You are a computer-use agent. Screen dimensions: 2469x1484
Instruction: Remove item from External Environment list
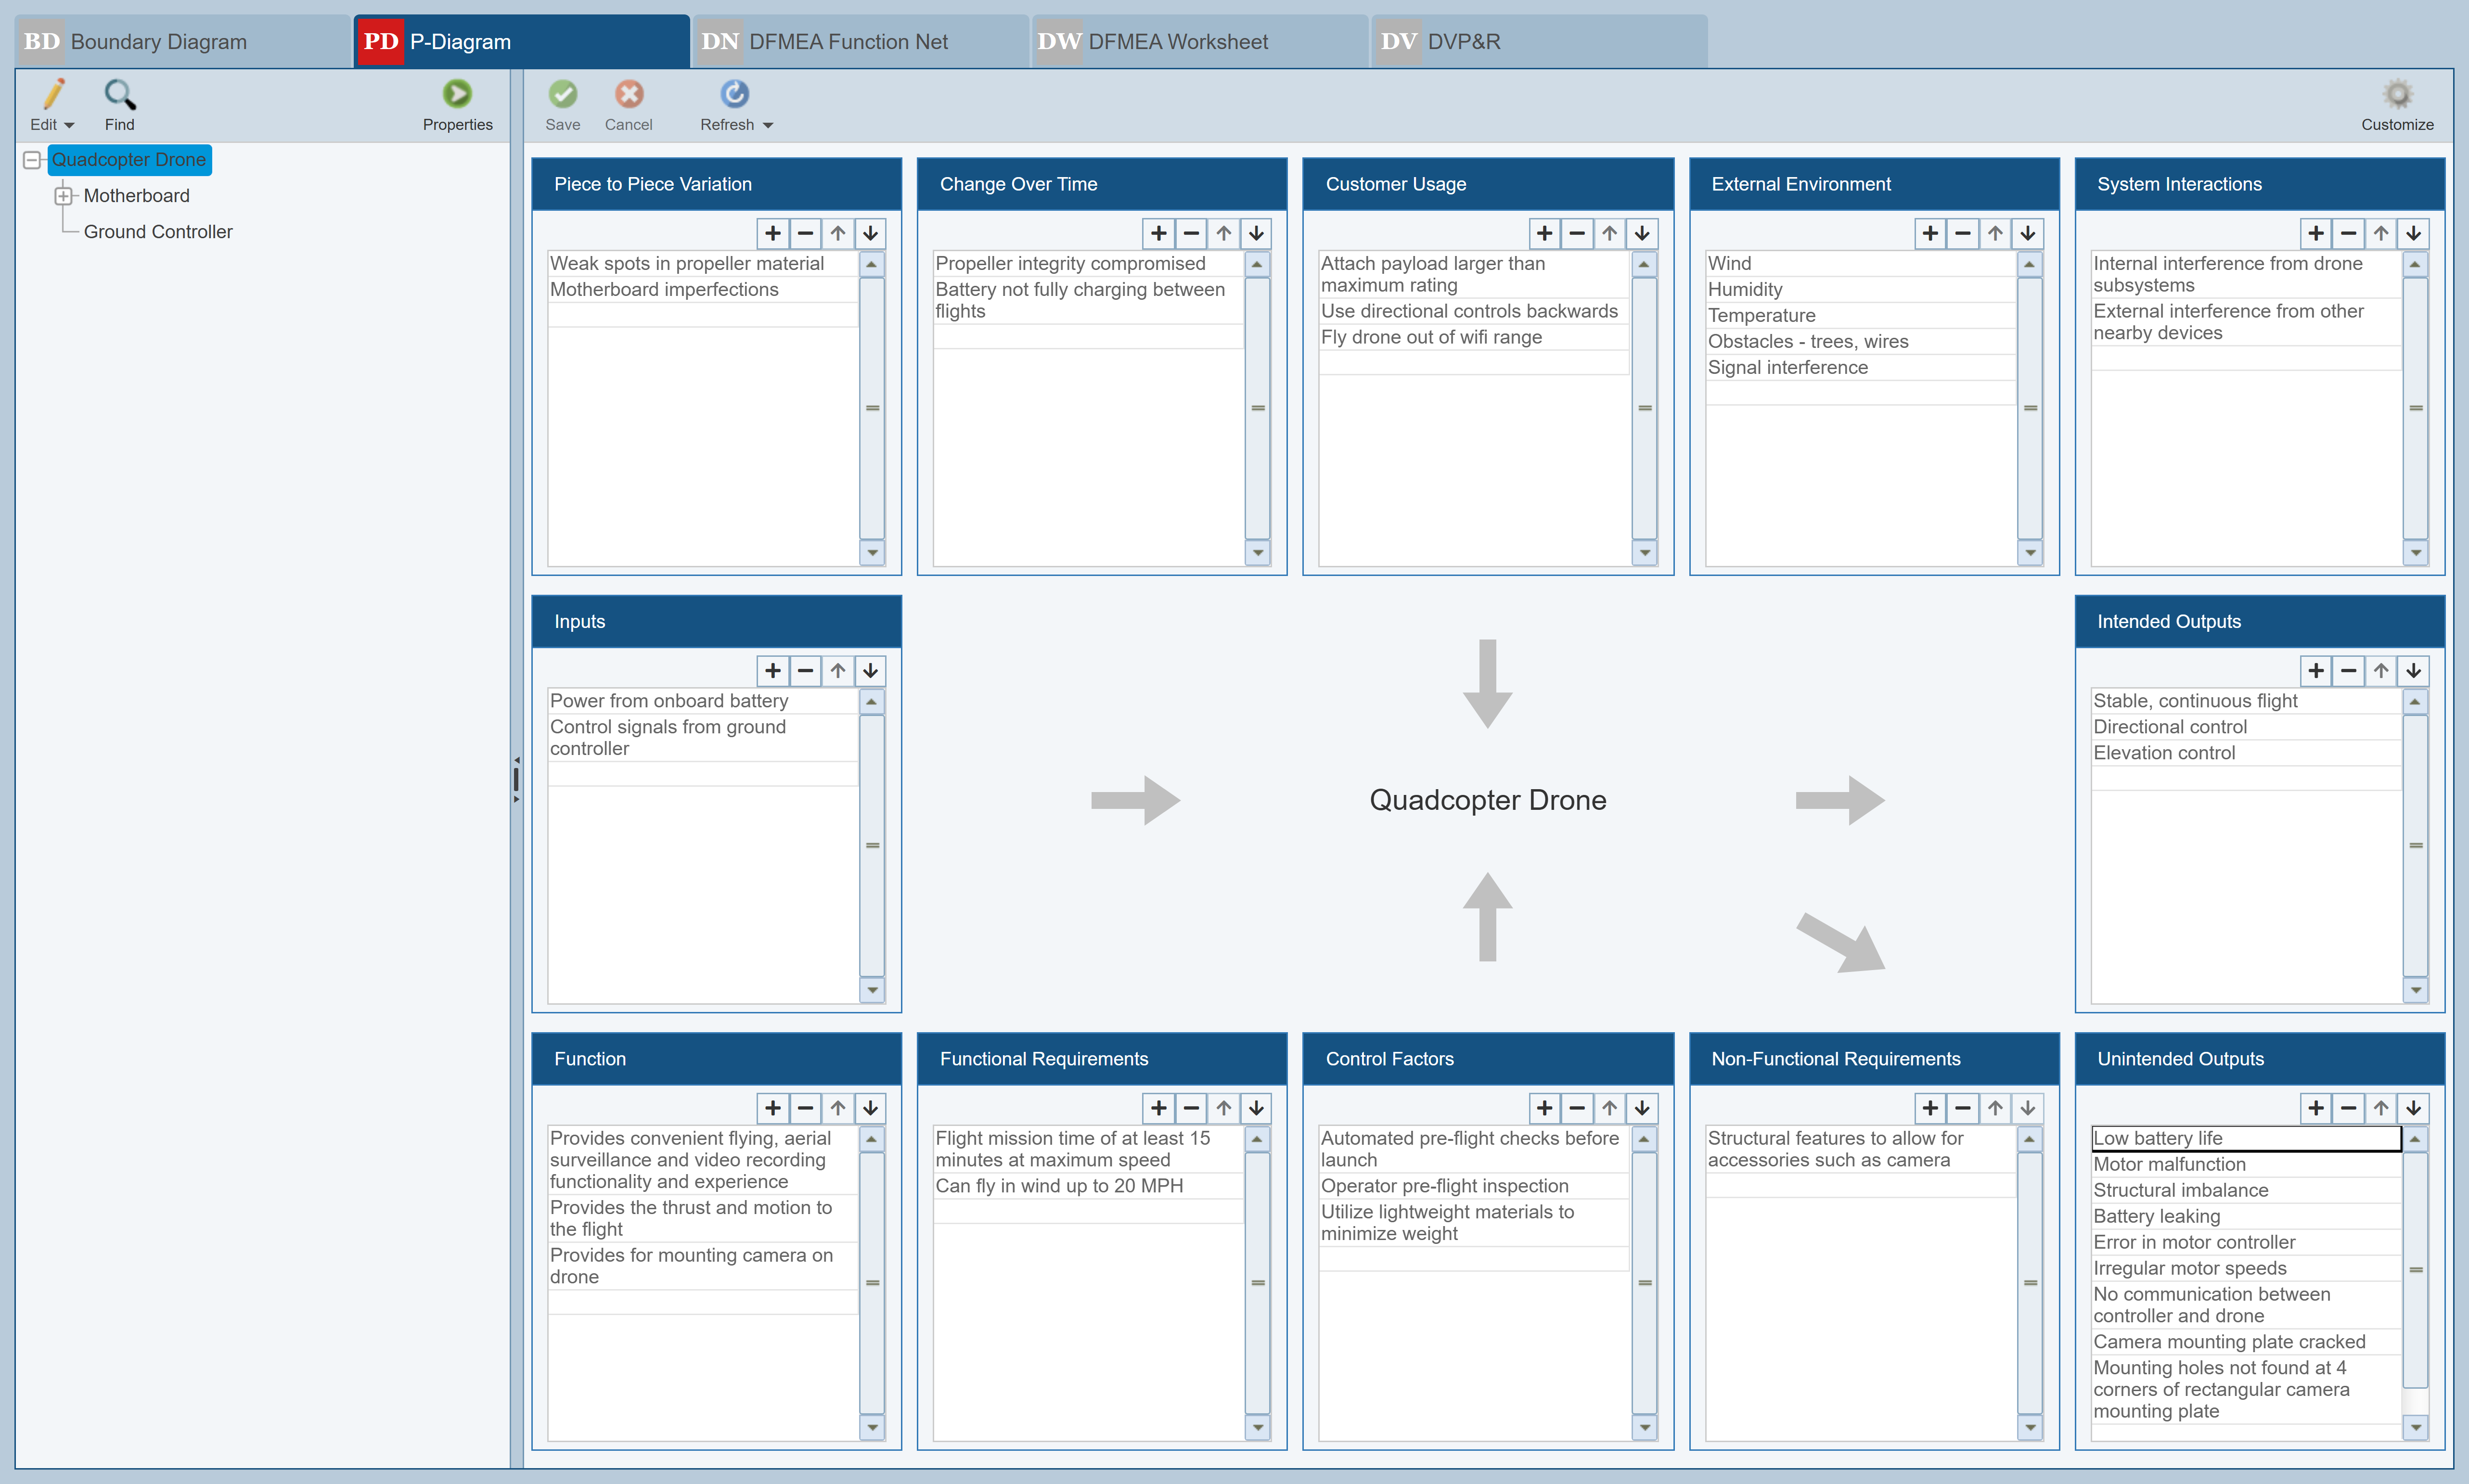[1962, 233]
